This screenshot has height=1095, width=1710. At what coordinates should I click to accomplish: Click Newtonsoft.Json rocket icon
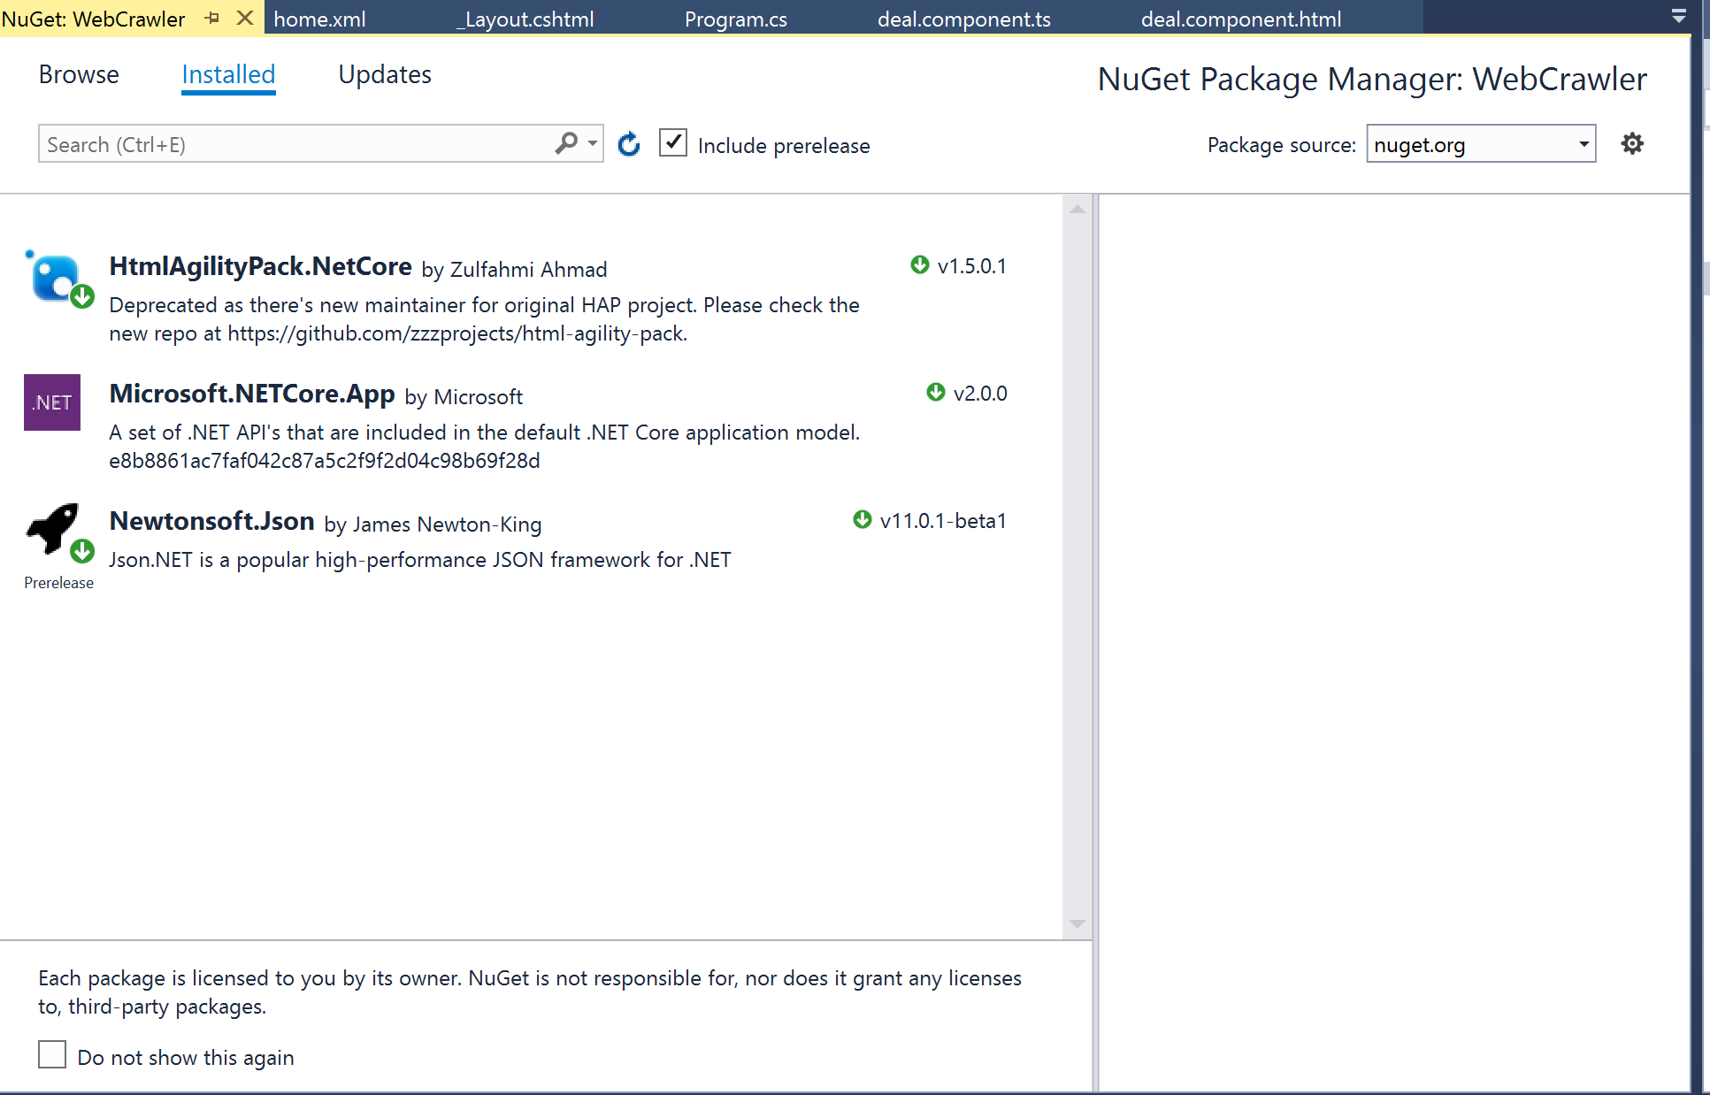58,532
